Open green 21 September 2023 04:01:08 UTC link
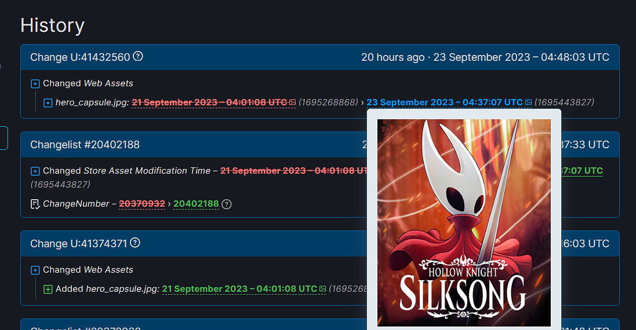The image size is (636, 330). [239, 289]
